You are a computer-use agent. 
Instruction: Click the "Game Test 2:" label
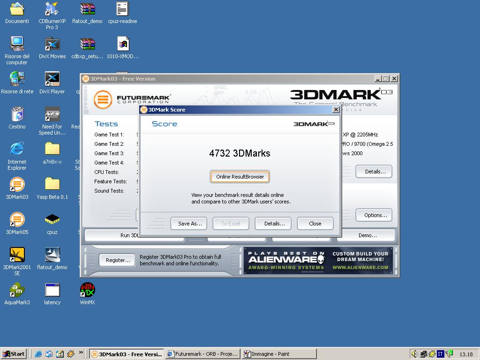pos(109,144)
